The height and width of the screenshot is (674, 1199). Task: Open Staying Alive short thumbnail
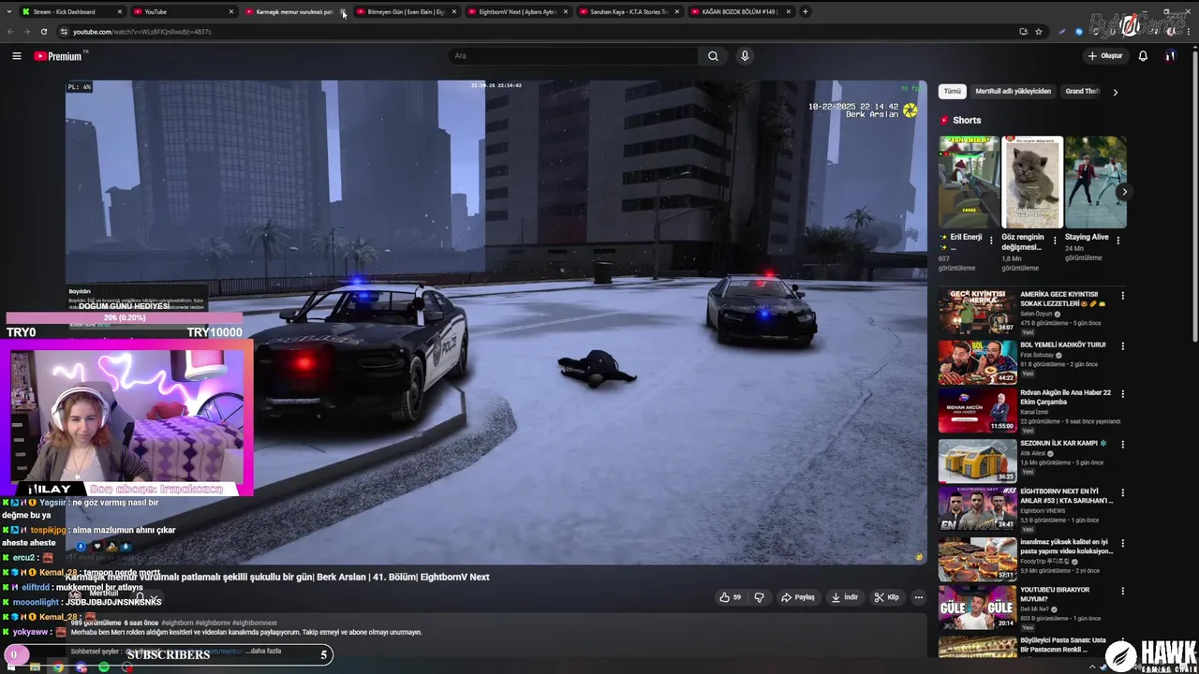tap(1095, 182)
